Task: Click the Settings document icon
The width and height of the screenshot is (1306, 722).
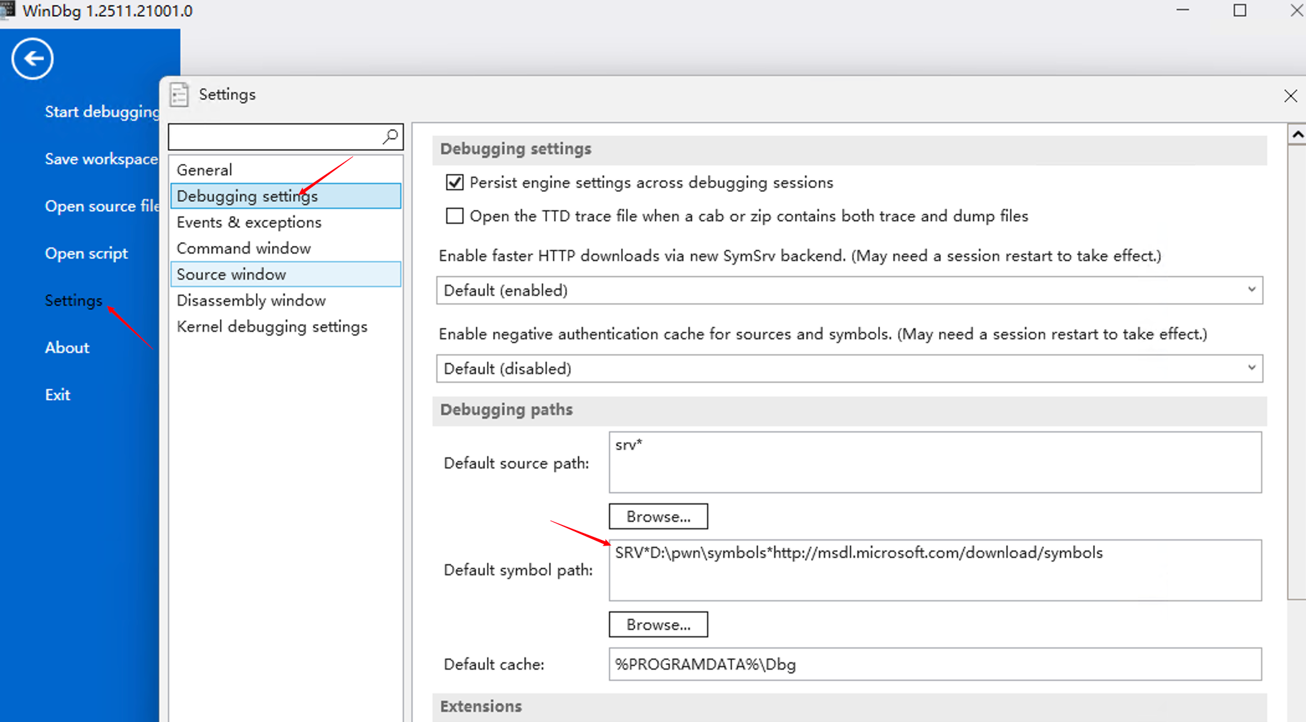Action: (179, 94)
